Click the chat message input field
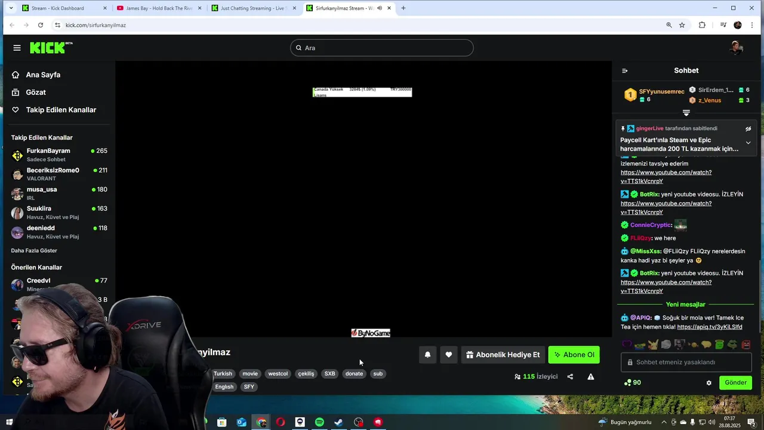 coord(686,363)
